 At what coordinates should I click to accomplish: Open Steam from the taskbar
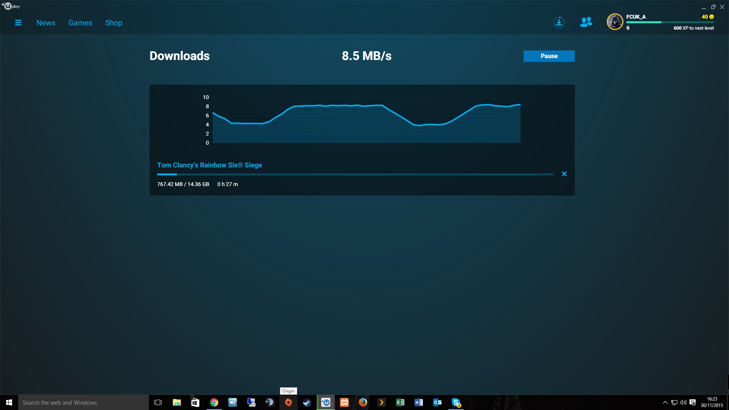(307, 402)
